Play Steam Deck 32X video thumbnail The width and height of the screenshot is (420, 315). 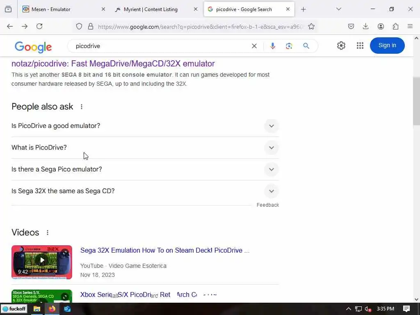coord(42,262)
